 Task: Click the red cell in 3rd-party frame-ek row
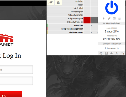point(87,22)
